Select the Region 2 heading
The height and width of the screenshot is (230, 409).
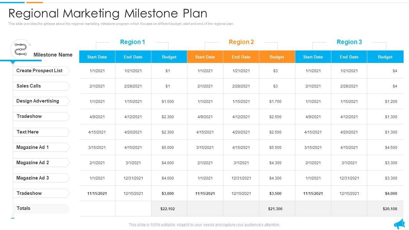pos(241,42)
